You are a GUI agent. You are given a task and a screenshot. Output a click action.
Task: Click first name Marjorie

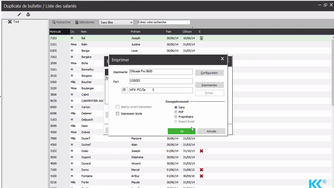click(x=136, y=138)
